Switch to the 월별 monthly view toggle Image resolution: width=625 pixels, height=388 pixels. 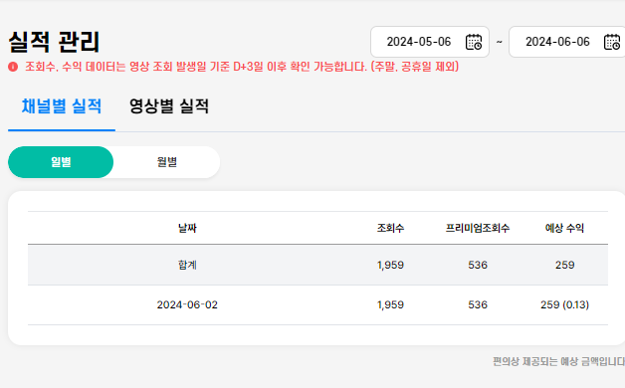[166, 162]
